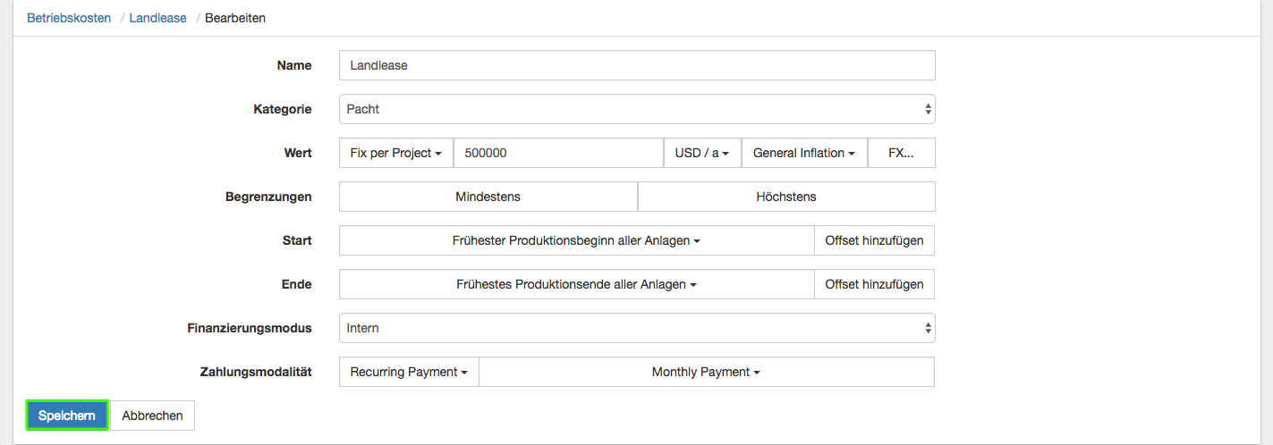The image size is (1273, 445).
Task: Open the Kategorie select showing Pacht
Action: coord(637,109)
